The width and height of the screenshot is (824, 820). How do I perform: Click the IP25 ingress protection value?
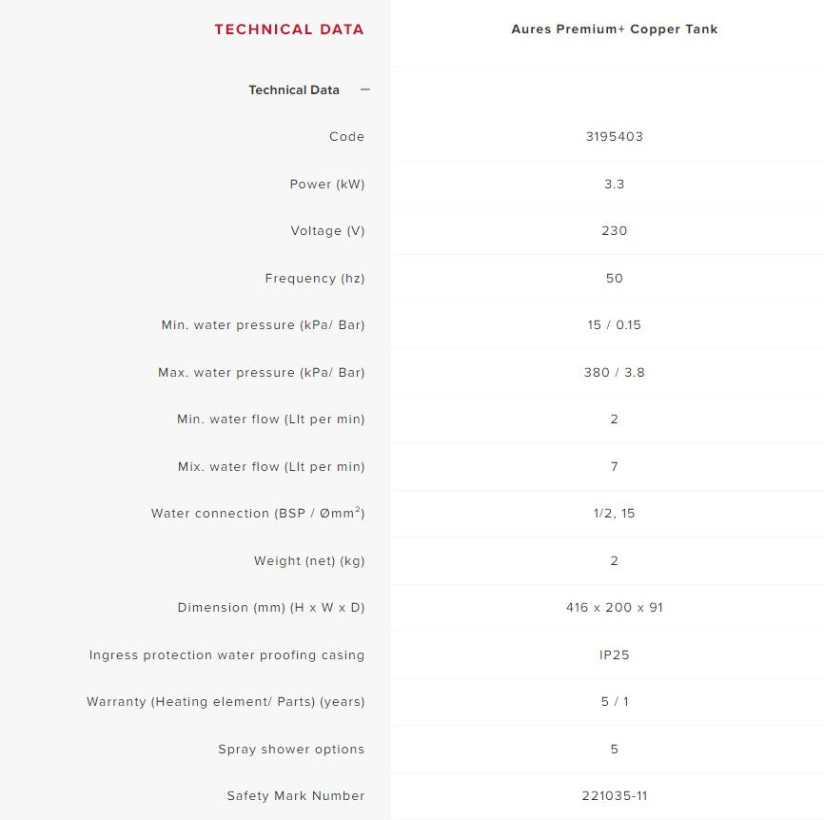tap(615, 655)
